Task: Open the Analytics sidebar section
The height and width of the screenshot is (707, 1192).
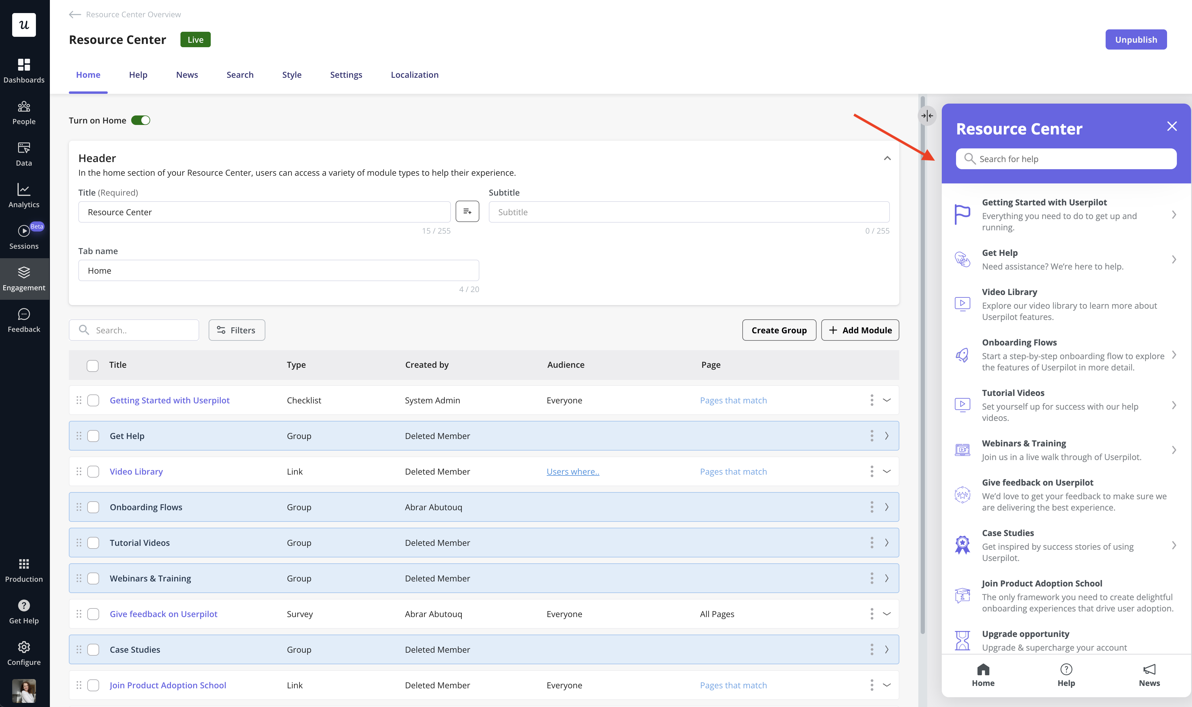Action: (x=24, y=195)
